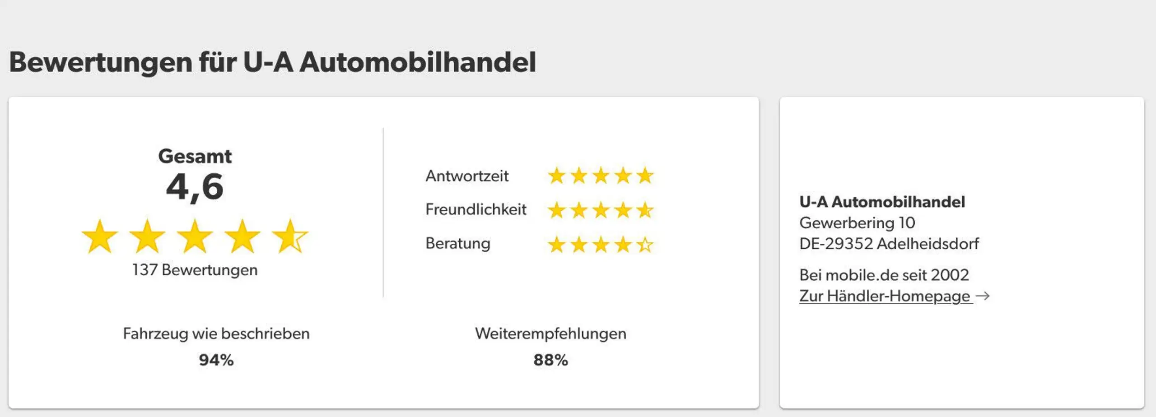Click the Bewertungen für U-A Automobilhandel heading
Screen dimensions: 1156x417
pyautogui.click(x=273, y=62)
